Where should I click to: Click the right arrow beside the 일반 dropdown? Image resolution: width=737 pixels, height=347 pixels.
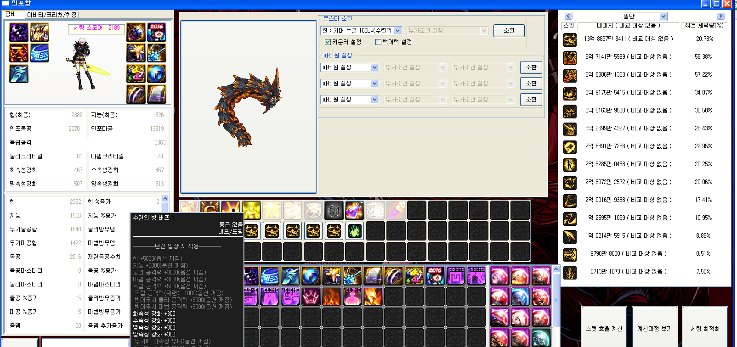720,16
